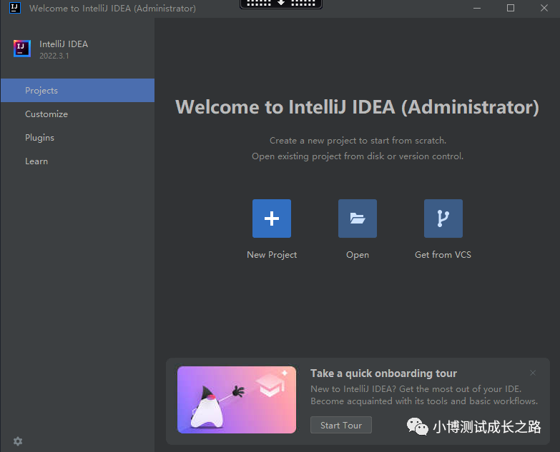This screenshot has height=452, width=560.
Task: Click the Get from VCS label
Action: 443,255
